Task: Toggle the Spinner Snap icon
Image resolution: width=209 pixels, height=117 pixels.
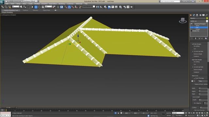Action: coord(76,7)
